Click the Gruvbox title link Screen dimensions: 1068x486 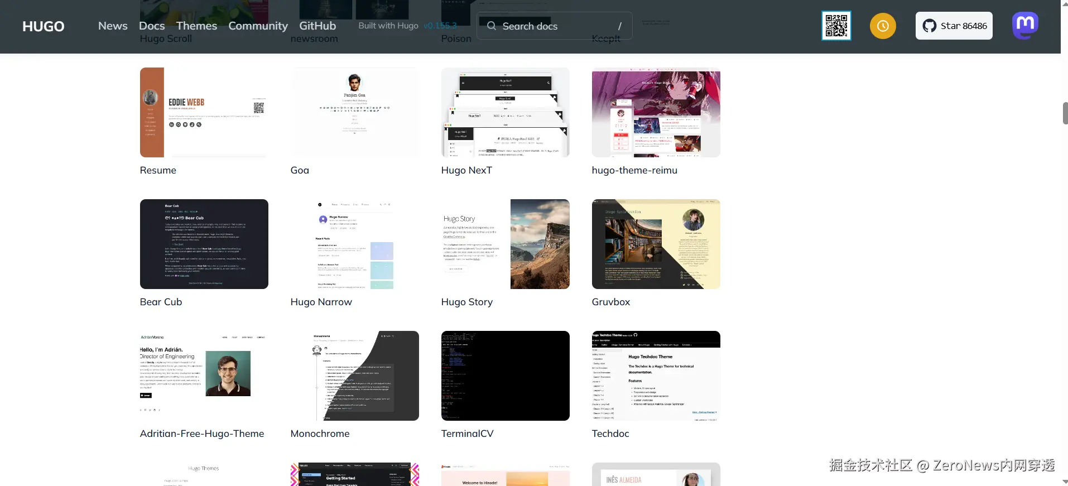pyautogui.click(x=611, y=302)
